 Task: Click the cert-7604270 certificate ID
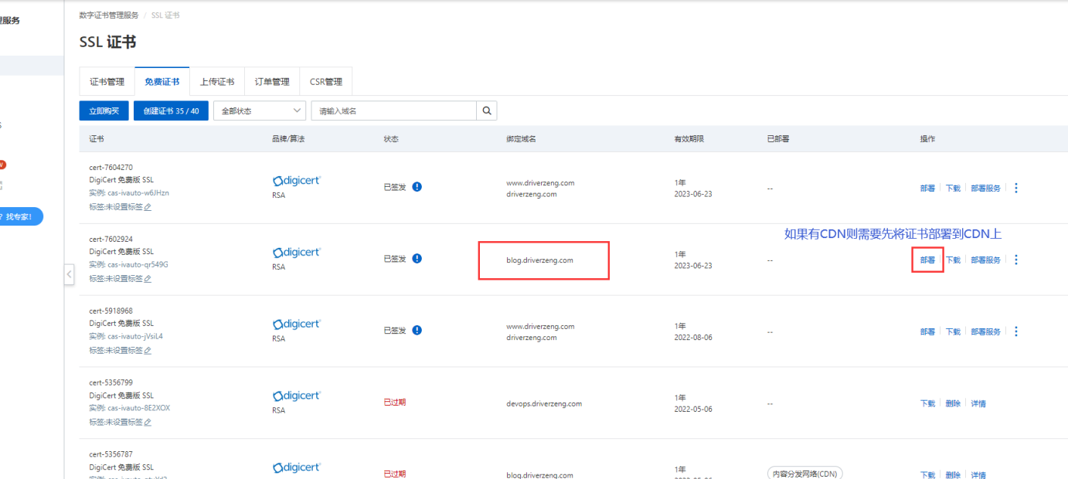[x=111, y=167]
